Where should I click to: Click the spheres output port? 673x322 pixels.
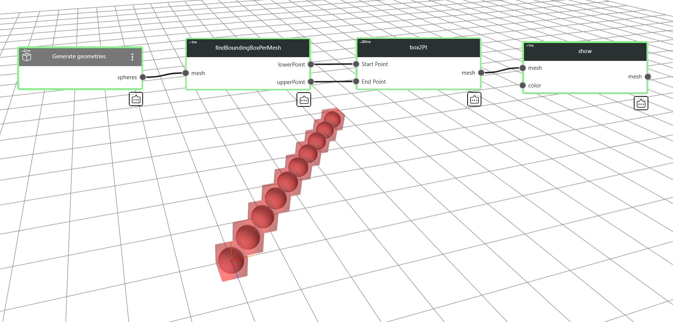point(143,77)
